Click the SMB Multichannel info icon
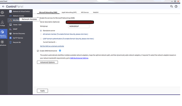 [x=60, y=51]
